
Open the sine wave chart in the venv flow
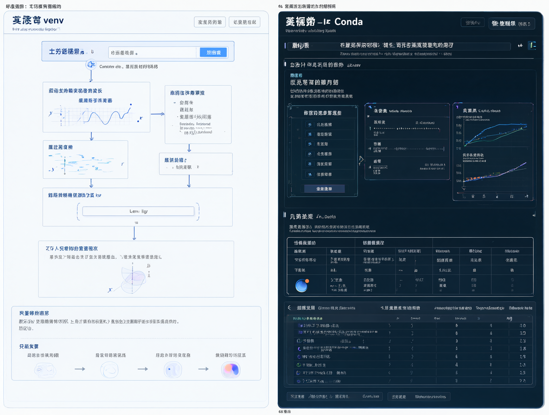coord(96,114)
